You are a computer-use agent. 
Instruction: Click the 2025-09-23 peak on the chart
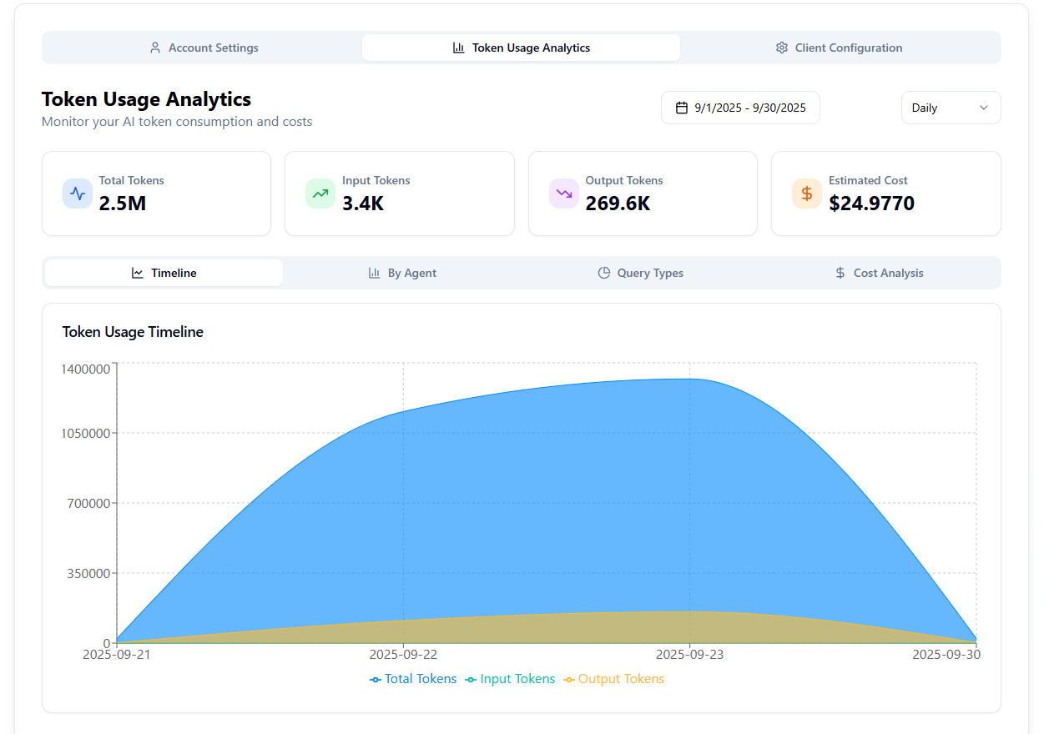click(x=689, y=380)
